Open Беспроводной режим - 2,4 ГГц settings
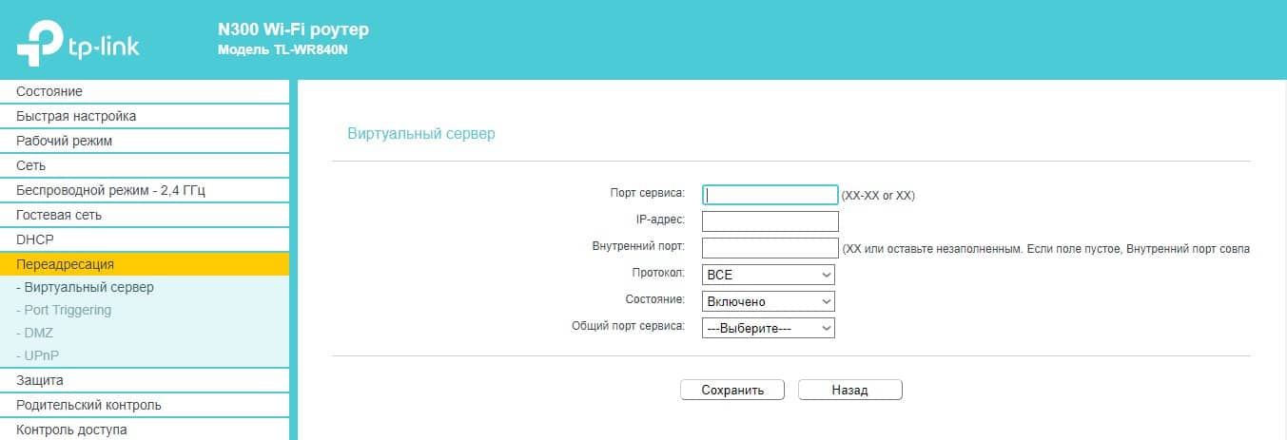Screen dimensions: 1287x440 pos(111,190)
